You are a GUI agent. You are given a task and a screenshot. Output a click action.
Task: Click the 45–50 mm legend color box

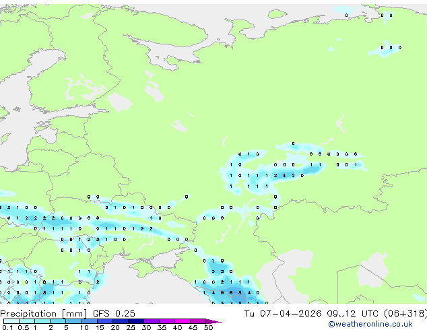click(x=198, y=321)
